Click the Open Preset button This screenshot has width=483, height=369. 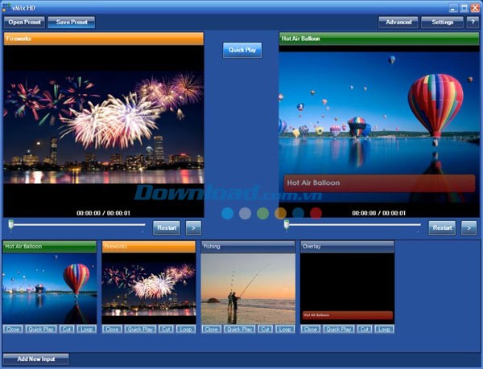[x=25, y=23]
